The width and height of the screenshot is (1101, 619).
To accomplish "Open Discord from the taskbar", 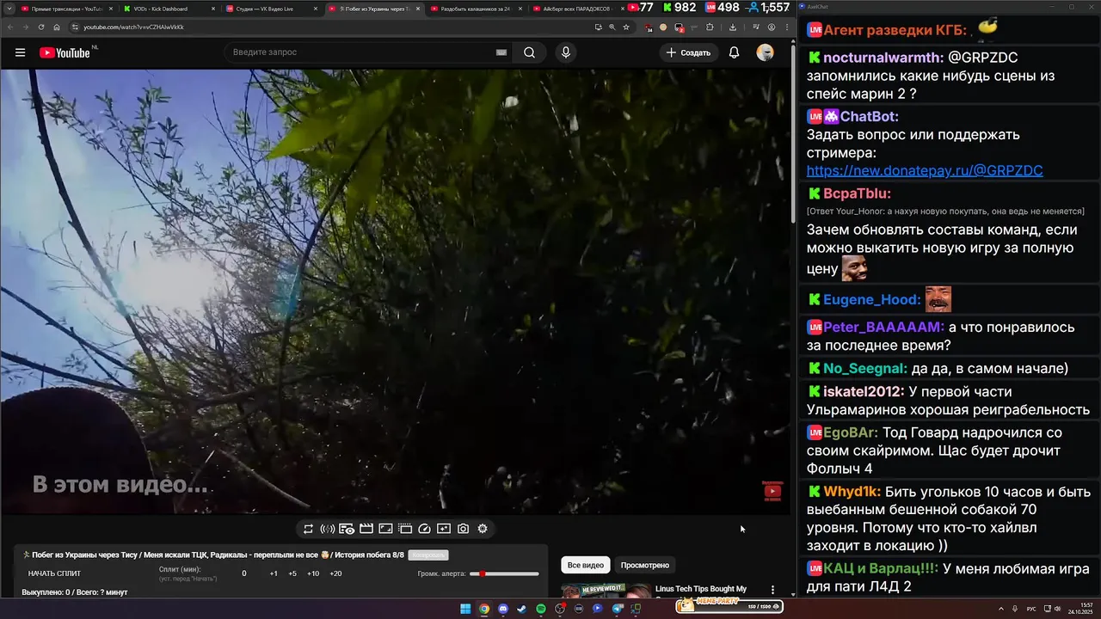I will coord(503,609).
